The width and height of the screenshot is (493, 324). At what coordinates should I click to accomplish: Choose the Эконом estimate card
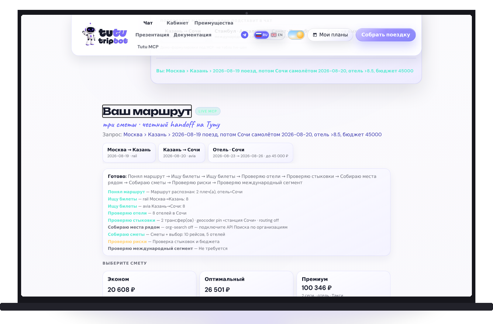(x=149, y=284)
